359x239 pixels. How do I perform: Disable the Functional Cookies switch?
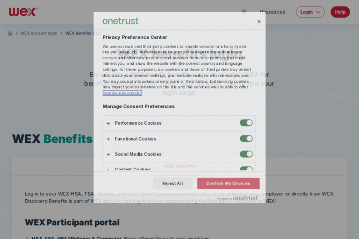[246, 139]
